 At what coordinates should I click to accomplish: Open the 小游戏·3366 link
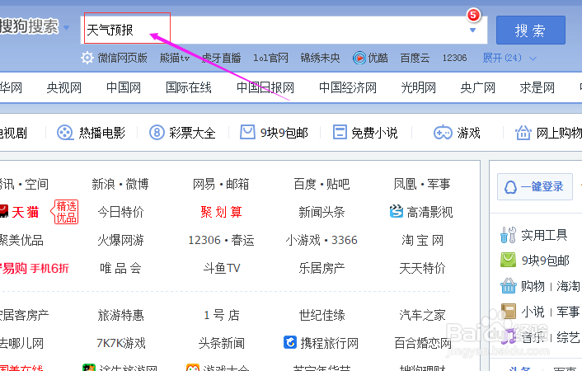[322, 240]
